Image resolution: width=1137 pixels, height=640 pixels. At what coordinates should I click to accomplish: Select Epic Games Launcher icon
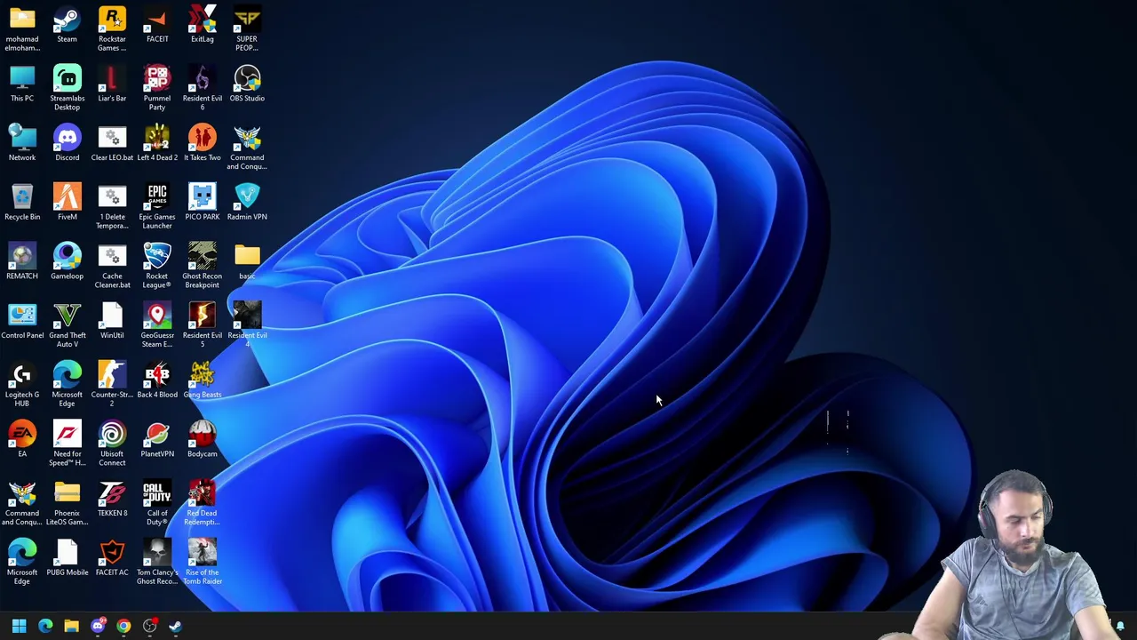(157, 207)
